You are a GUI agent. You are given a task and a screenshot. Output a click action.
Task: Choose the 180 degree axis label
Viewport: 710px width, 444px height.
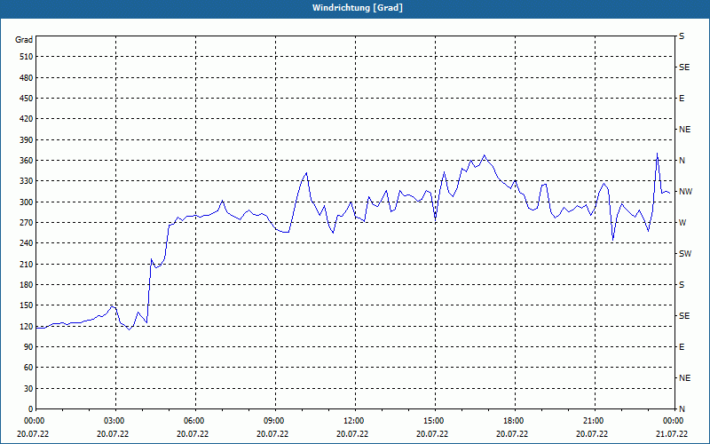point(27,284)
